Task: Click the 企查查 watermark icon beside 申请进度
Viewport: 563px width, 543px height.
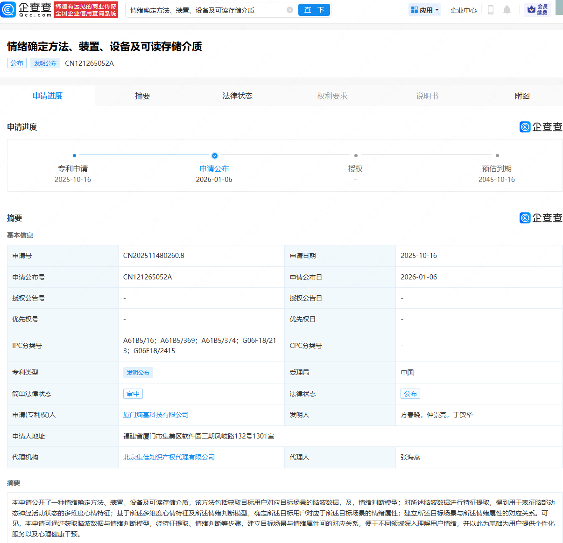Action: point(524,127)
